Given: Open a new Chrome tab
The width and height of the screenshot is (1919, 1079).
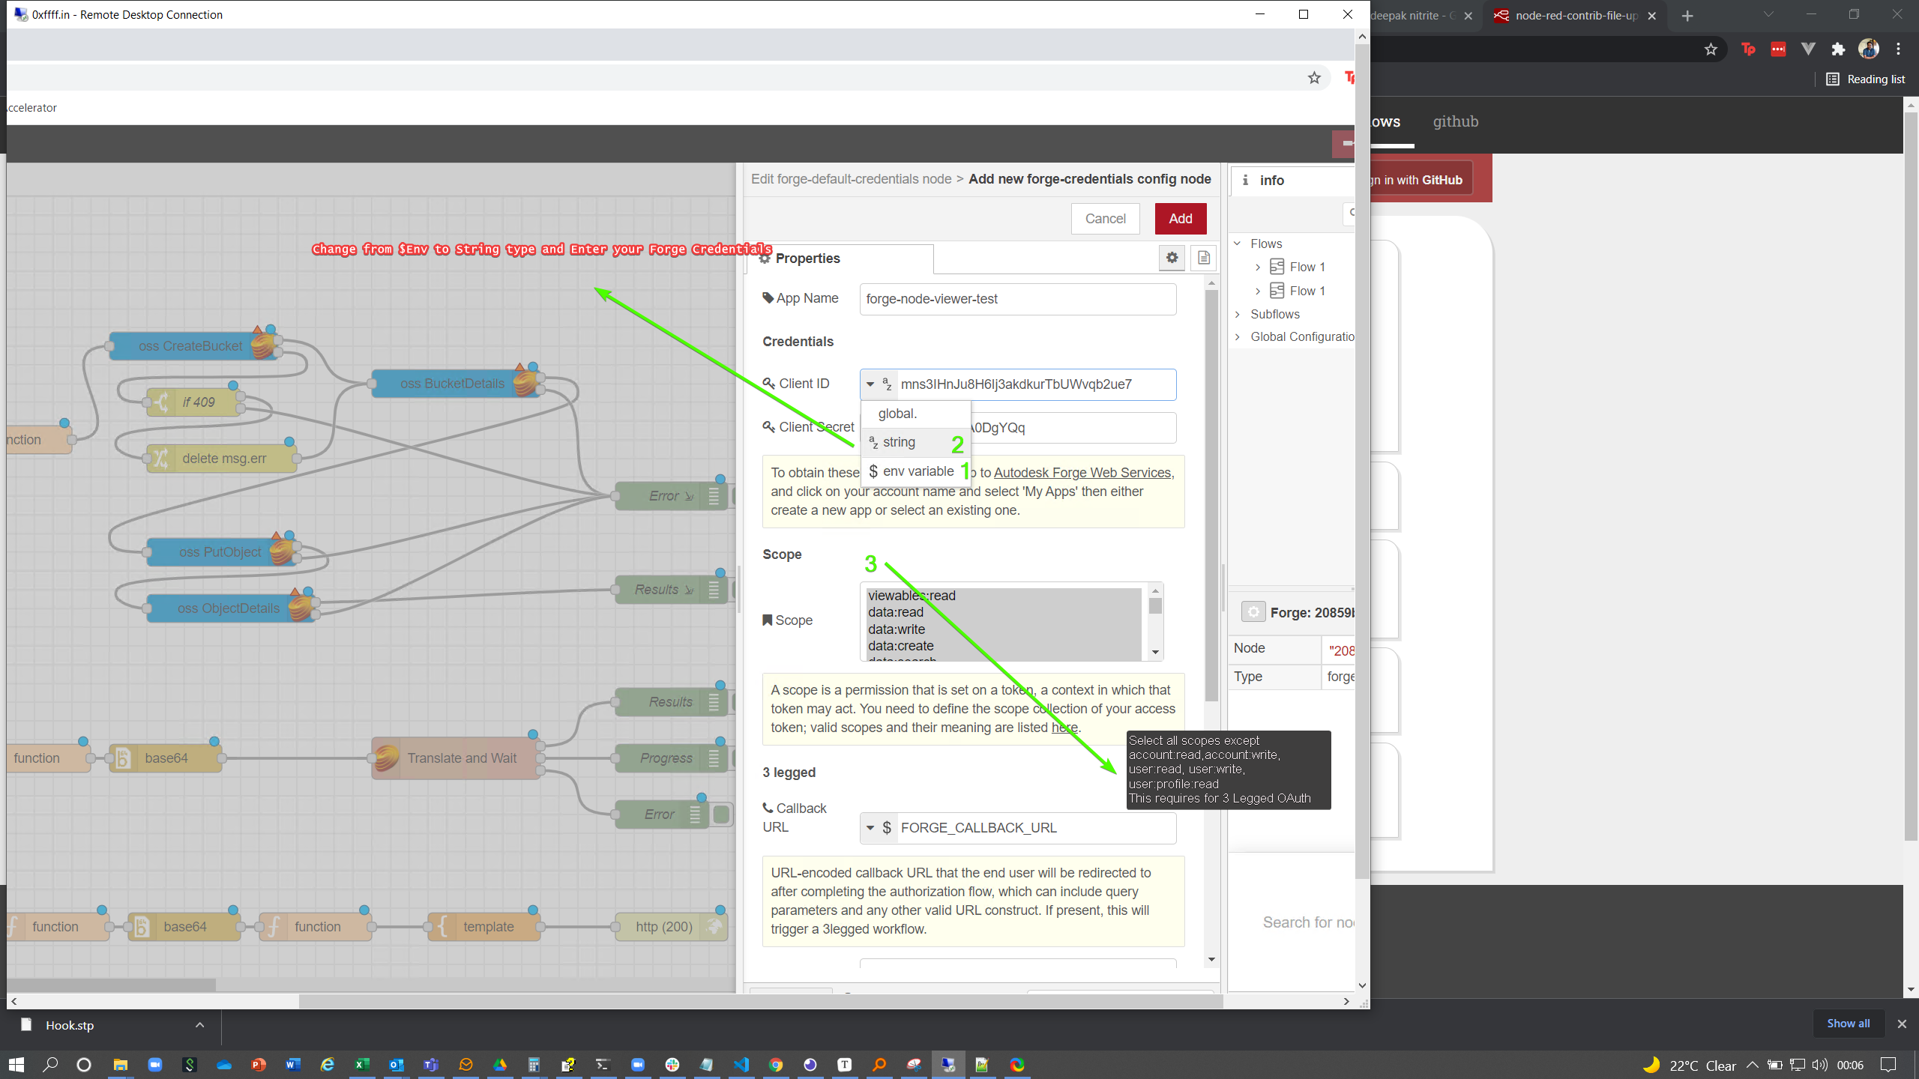Looking at the screenshot, I should coord(1687,16).
